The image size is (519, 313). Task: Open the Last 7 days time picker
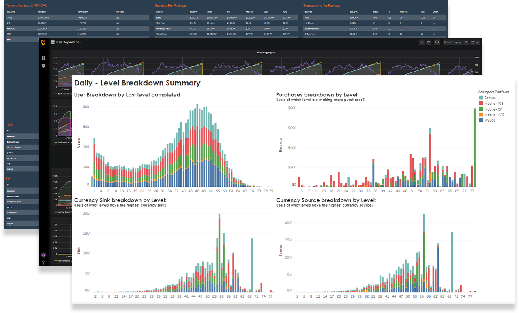point(452,42)
